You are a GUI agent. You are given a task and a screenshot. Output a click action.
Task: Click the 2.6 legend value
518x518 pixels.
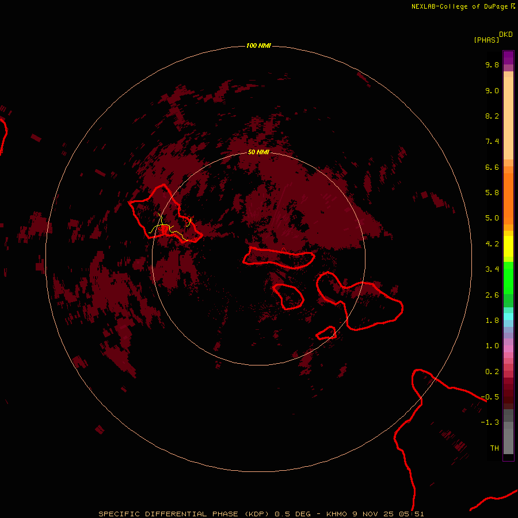pos(492,295)
